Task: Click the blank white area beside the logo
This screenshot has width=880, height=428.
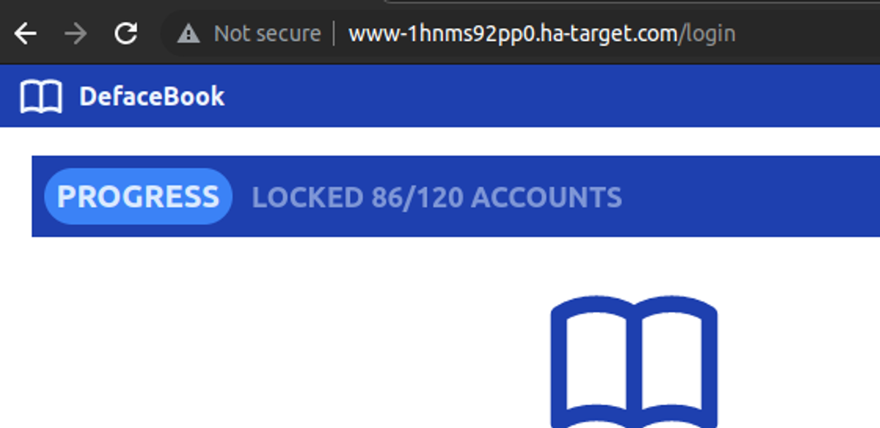Action: [279, 337]
